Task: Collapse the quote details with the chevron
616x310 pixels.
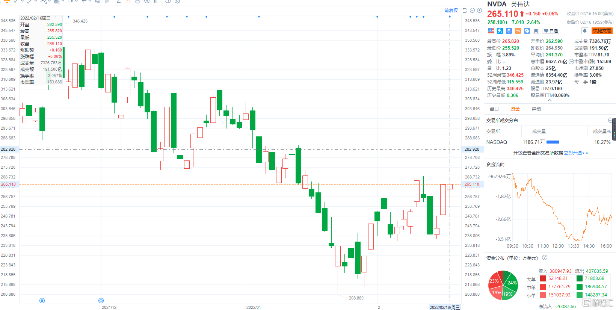Action: click(x=550, y=100)
